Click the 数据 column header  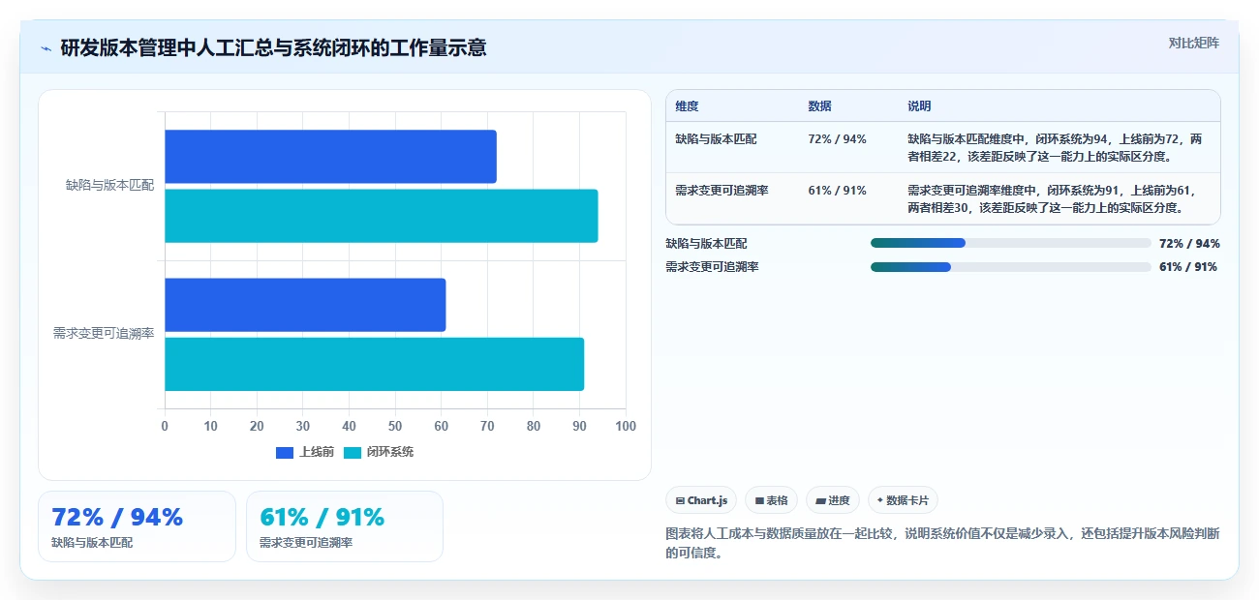(x=819, y=106)
